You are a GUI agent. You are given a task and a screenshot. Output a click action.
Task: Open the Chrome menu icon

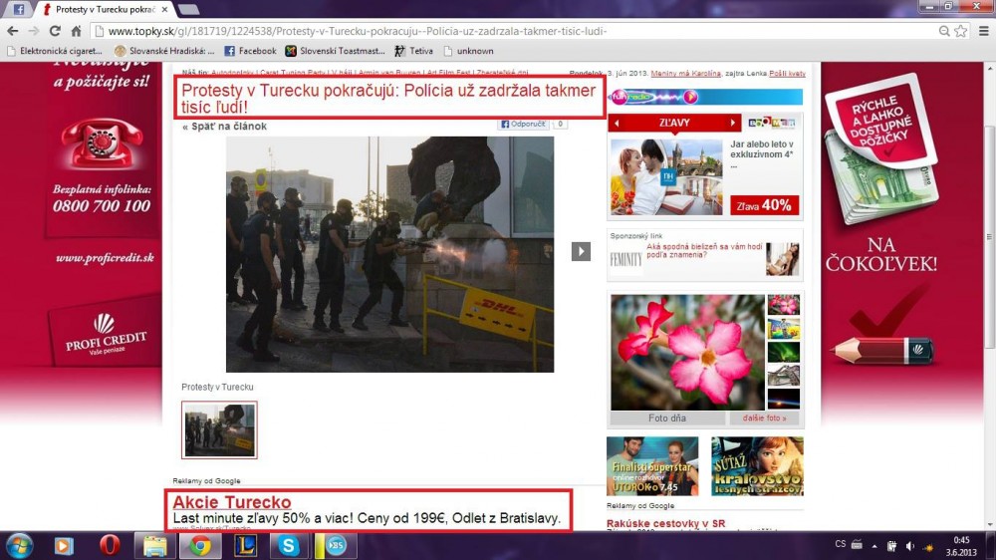pyautogui.click(x=984, y=31)
